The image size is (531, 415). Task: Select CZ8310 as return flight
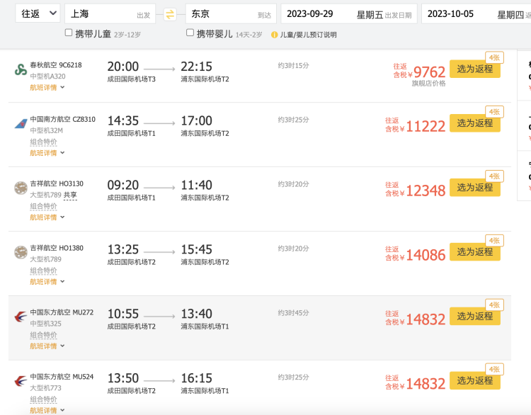click(x=475, y=123)
